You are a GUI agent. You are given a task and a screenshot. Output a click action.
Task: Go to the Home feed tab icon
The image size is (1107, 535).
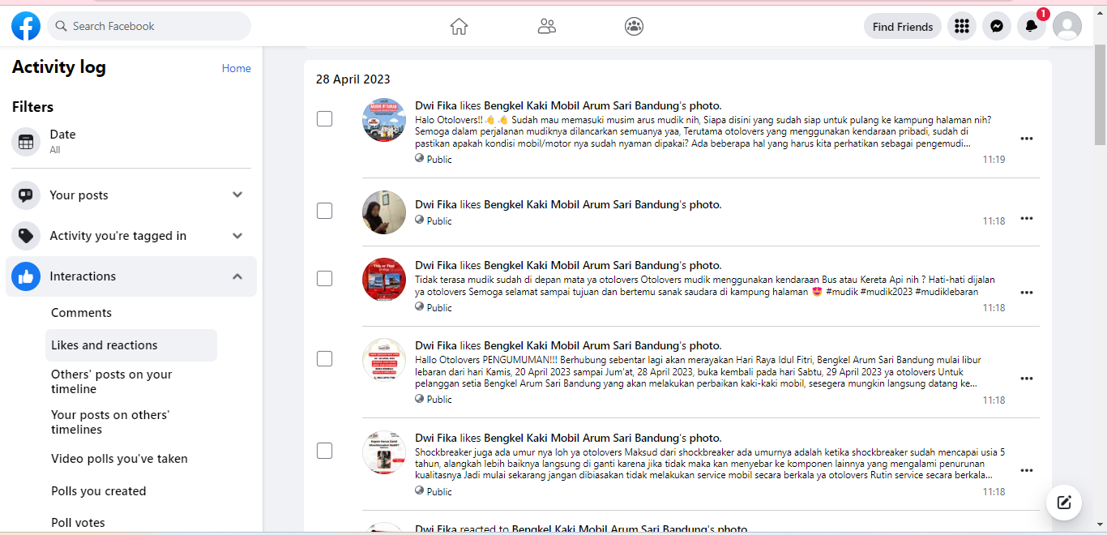click(459, 27)
